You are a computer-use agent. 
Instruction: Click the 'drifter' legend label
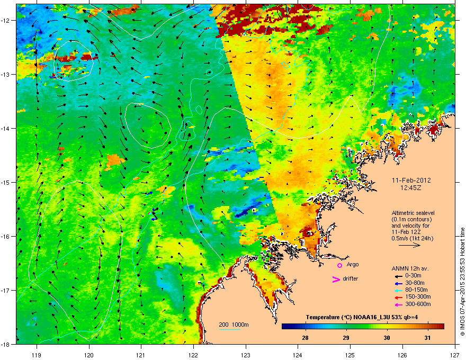351,278
